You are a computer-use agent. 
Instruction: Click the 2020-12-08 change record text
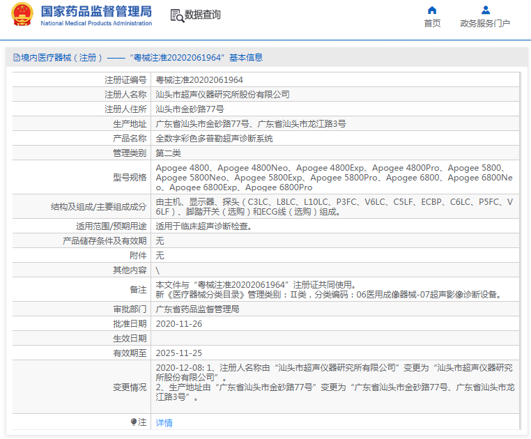pyautogui.click(x=335, y=382)
